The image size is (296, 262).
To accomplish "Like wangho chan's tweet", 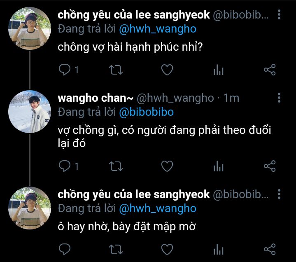I will tap(167, 166).
